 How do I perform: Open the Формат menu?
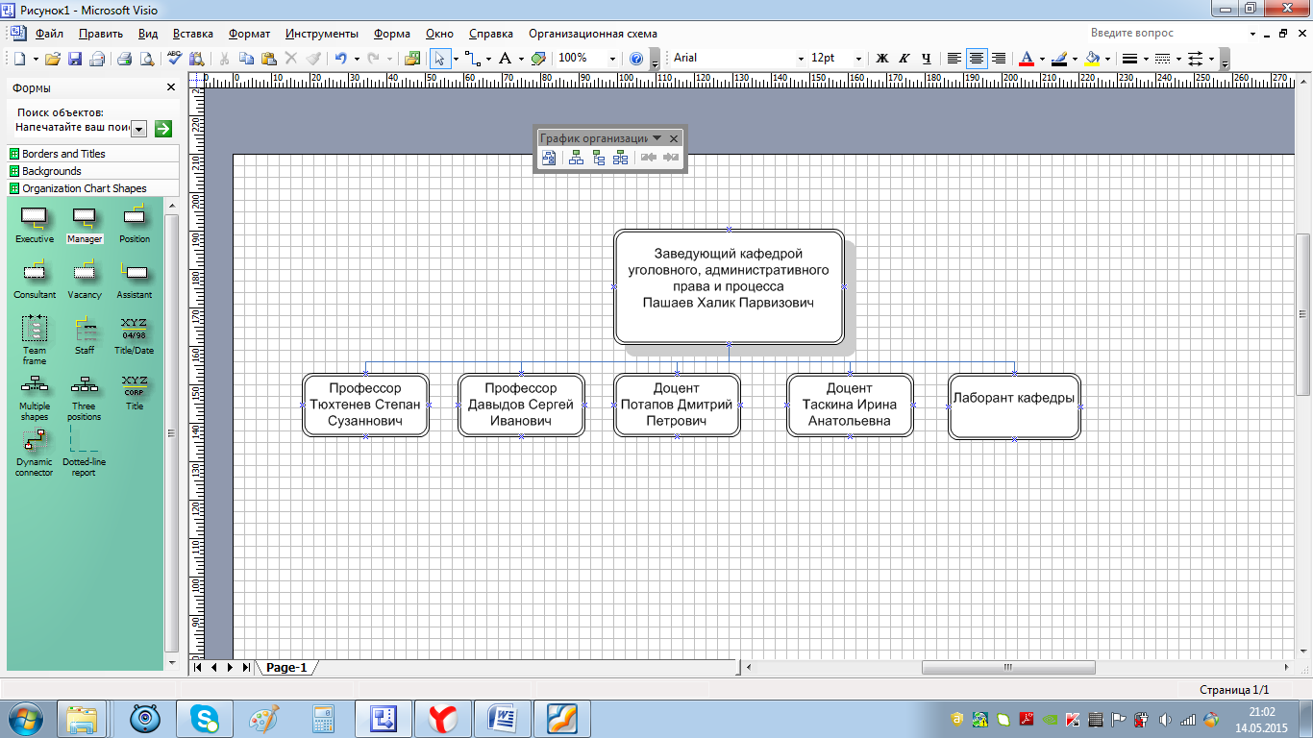coord(250,34)
